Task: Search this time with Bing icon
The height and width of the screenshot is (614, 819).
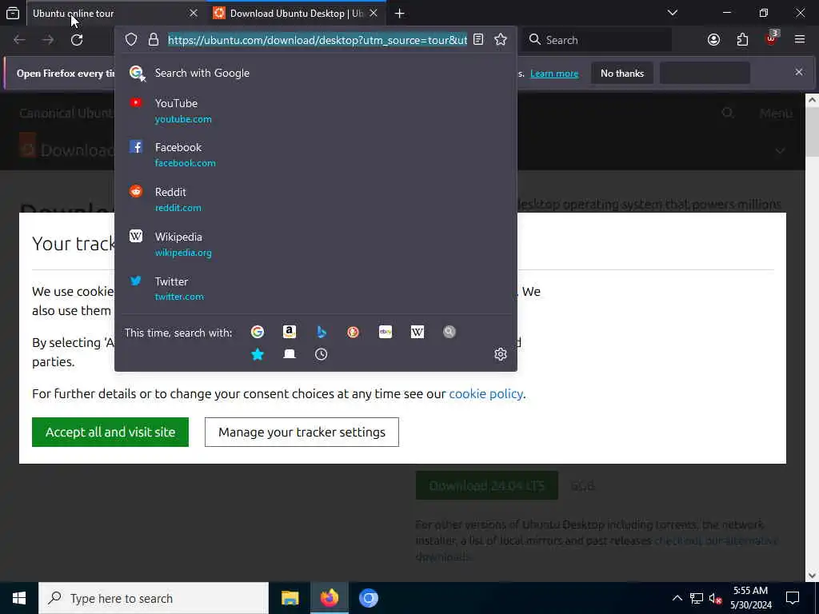Action: point(322,332)
